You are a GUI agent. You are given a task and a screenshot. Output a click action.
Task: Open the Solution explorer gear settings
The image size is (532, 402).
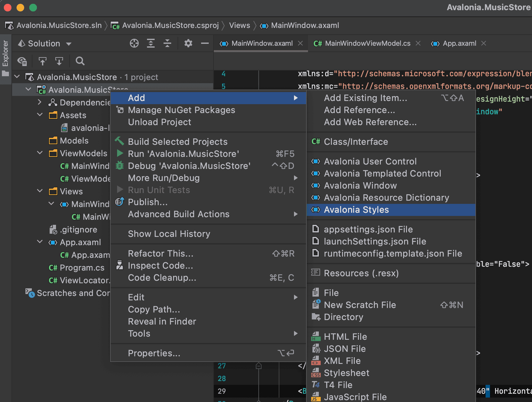pyautogui.click(x=188, y=44)
